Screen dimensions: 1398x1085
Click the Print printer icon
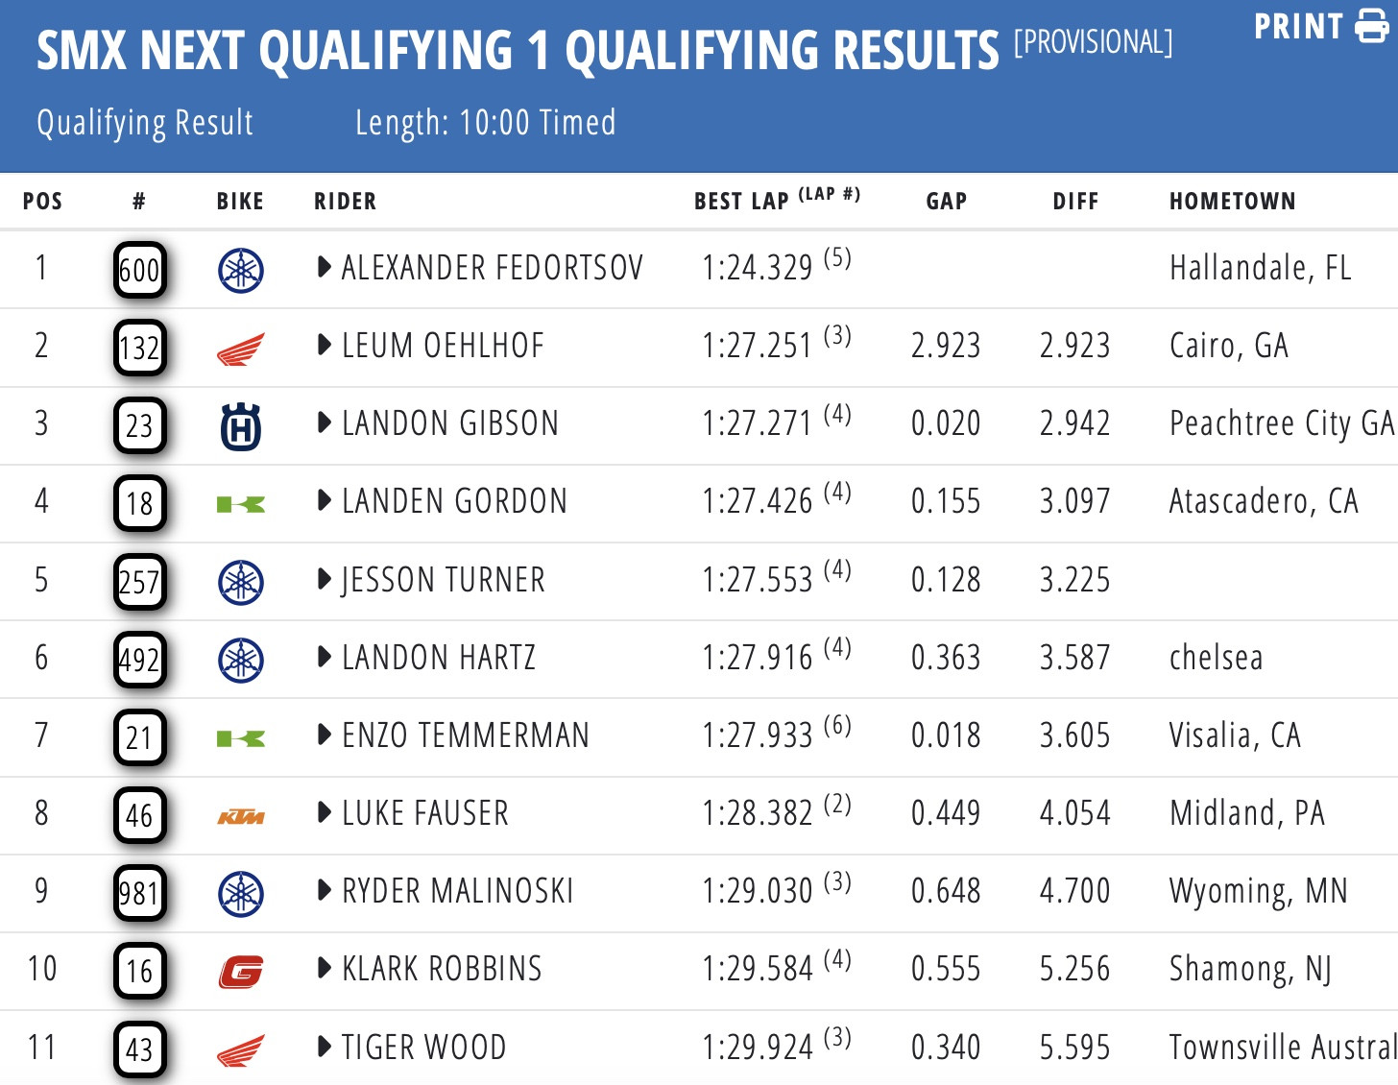(1371, 27)
